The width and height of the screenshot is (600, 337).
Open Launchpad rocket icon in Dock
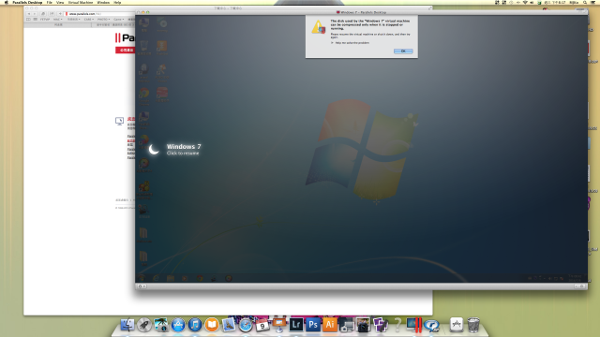144,325
